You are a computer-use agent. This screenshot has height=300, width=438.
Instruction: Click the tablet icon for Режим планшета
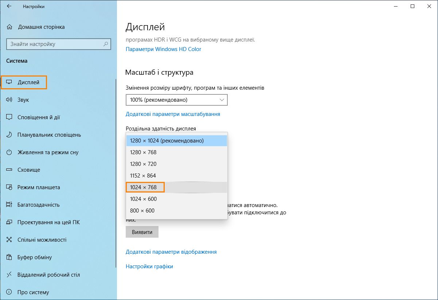point(9,187)
